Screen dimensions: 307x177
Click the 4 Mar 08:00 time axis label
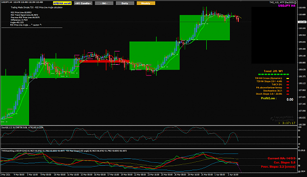19,175
